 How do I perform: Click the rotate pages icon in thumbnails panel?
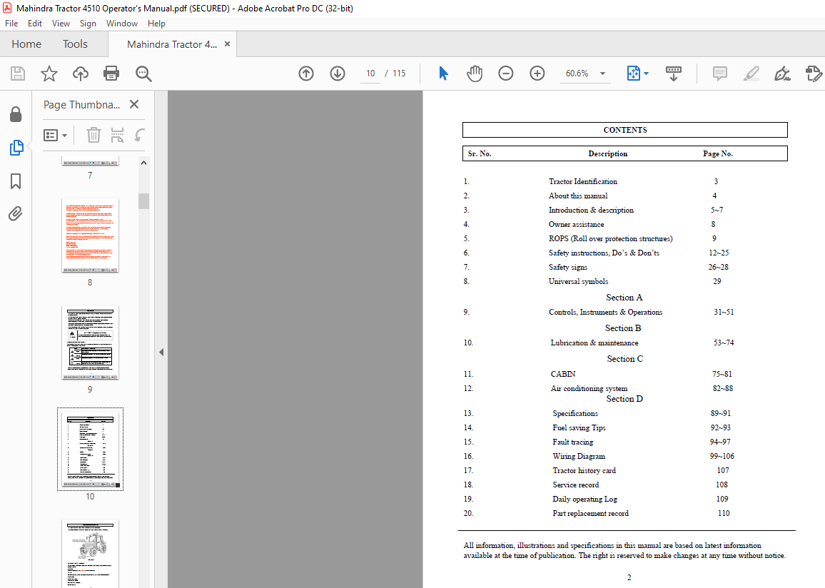(x=139, y=135)
